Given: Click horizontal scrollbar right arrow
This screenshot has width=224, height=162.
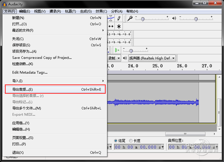Looking at the screenshot, I should (x=214, y=134).
